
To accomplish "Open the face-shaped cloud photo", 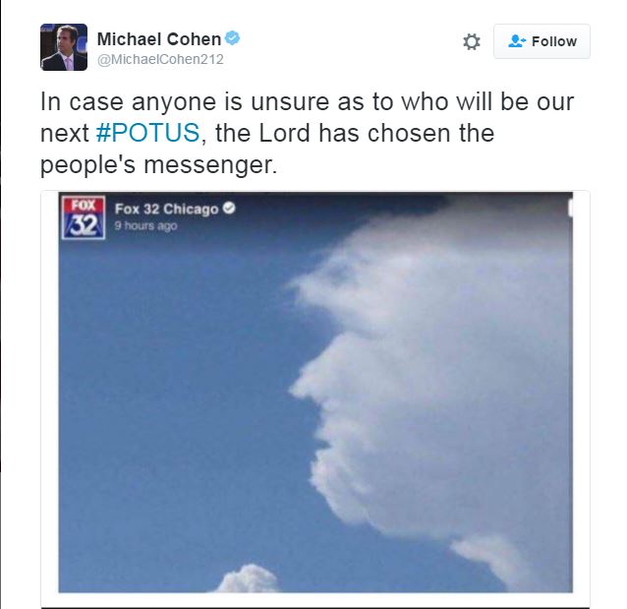I will coord(315,393).
